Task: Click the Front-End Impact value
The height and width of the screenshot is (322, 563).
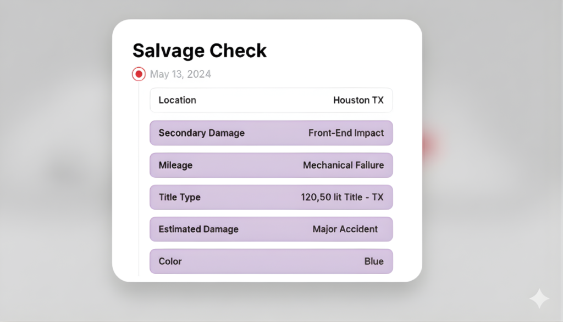Action: pyautogui.click(x=346, y=133)
